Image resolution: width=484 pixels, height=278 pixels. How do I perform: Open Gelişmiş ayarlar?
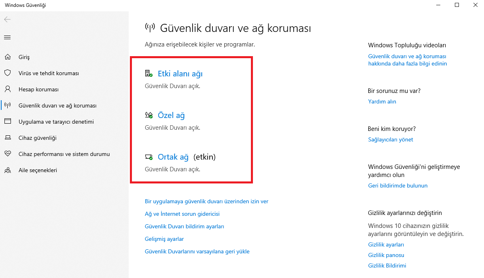click(x=164, y=238)
